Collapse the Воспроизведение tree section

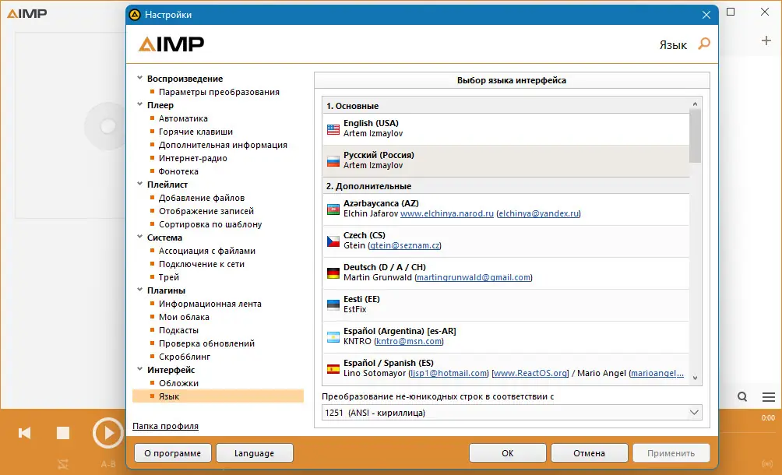point(140,78)
